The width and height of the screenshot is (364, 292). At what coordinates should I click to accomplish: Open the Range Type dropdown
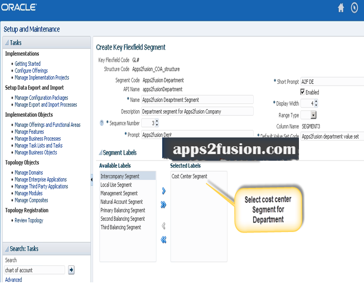coord(313,115)
